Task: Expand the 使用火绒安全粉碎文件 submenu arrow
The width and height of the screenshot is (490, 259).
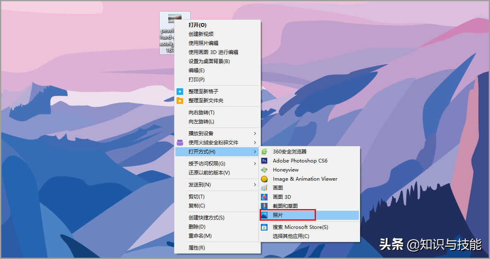Action: click(x=255, y=143)
